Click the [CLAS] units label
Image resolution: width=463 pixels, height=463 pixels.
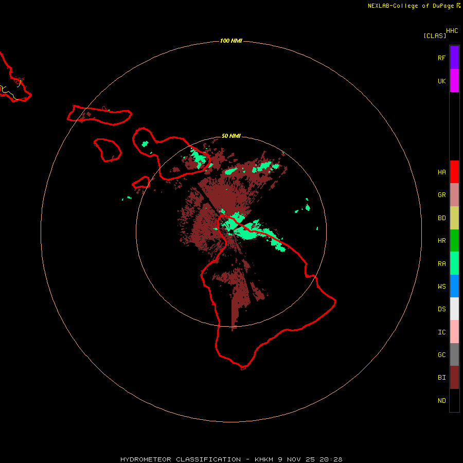point(435,35)
